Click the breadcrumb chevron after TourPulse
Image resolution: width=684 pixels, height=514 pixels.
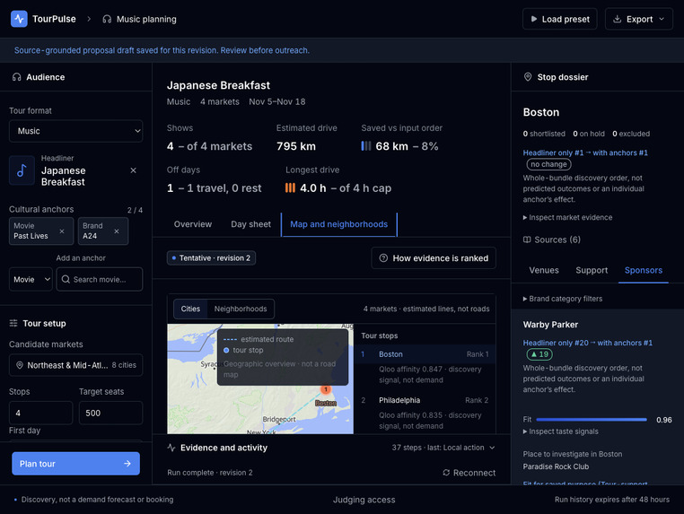(x=89, y=19)
